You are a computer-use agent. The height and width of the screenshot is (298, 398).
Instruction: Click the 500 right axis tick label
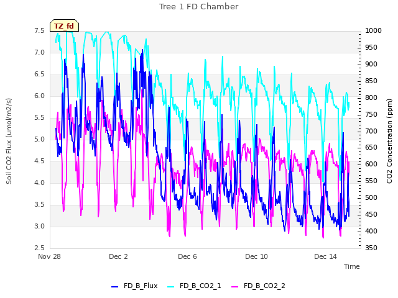(x=371, y=197)
